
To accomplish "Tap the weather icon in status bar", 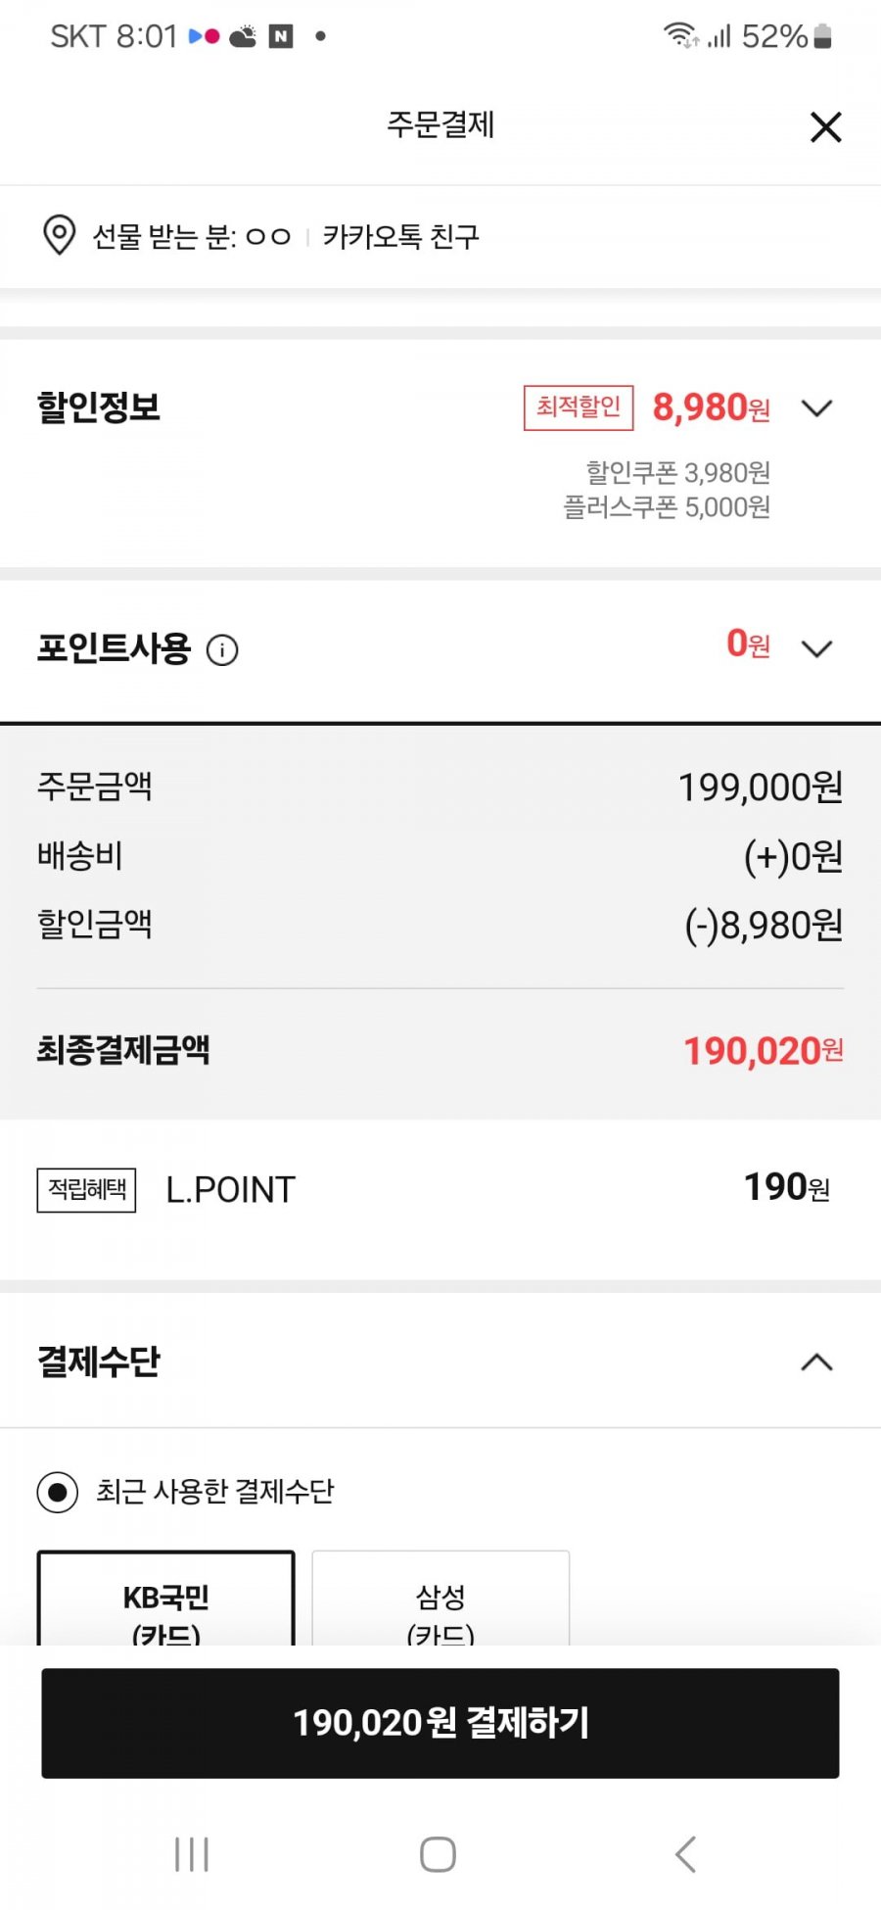I will 243,37.
